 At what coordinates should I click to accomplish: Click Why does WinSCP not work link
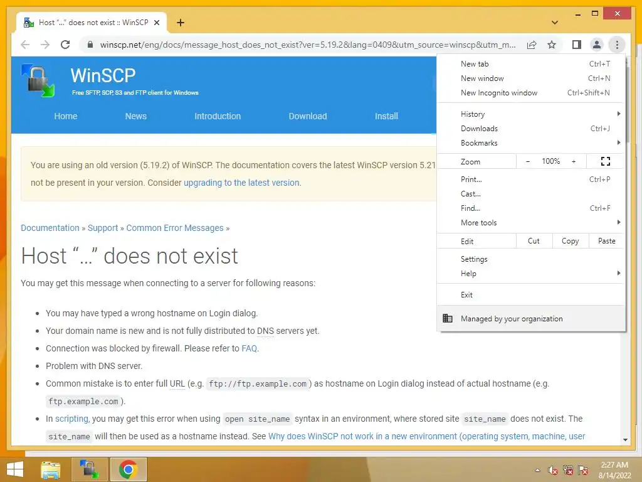tap(426, 437)
